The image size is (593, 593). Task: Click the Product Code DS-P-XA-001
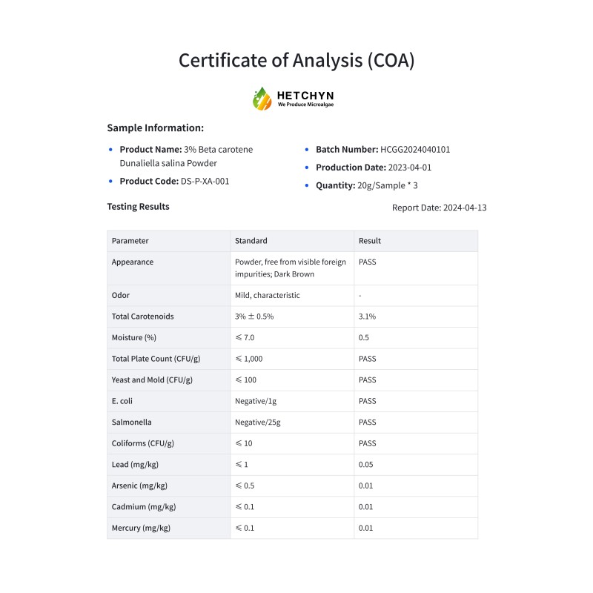tap(174, 181)
